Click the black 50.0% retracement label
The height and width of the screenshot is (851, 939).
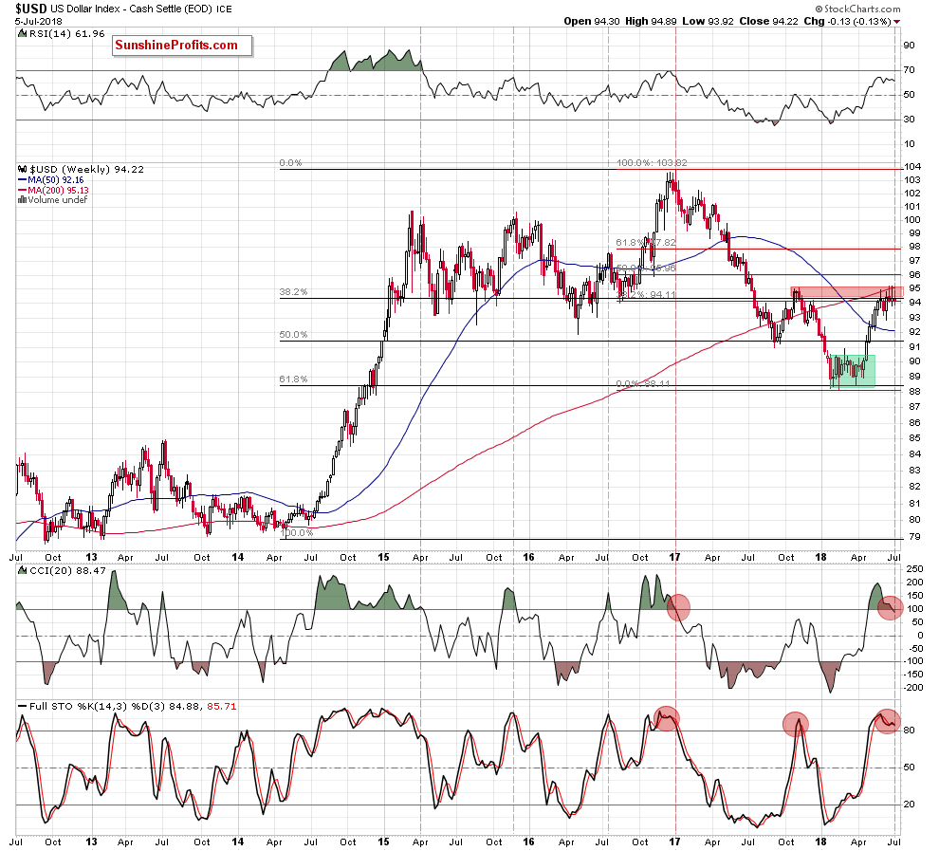click(293, 335)
